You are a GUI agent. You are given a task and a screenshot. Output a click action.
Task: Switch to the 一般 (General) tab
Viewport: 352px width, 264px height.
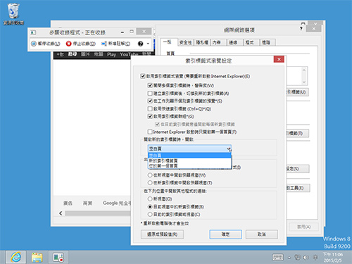pos(169,42)
